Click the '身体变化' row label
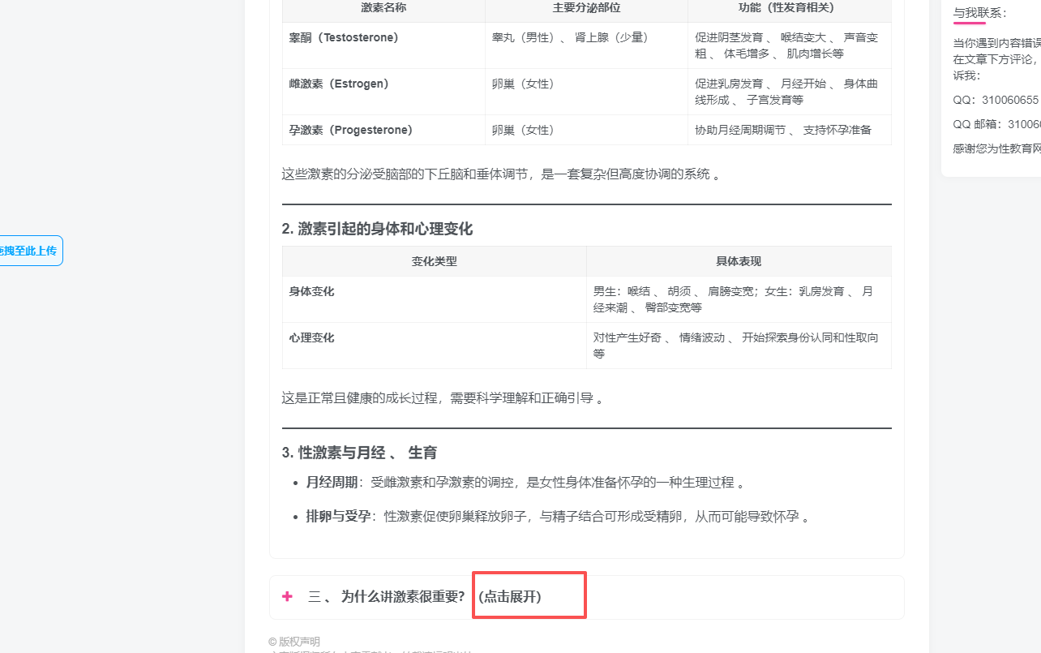Viewport: 1041px width, 653px height. 312,291
